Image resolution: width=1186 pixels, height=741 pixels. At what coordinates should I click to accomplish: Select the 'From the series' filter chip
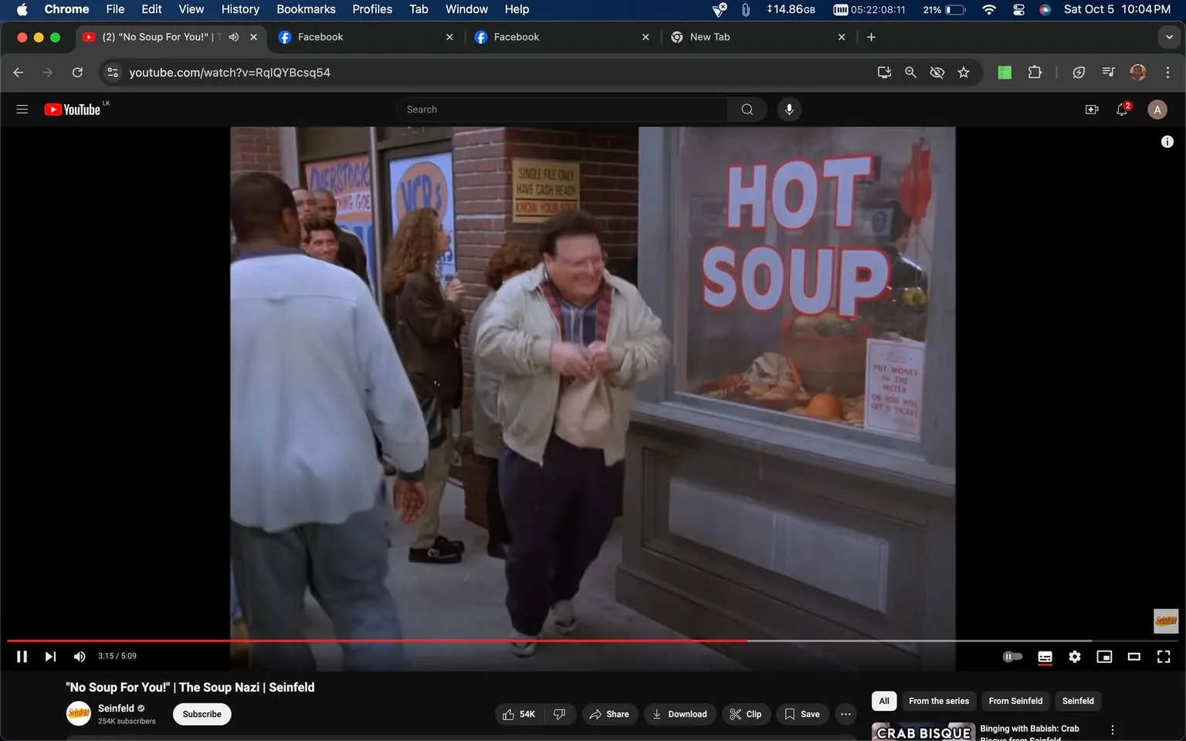point(938,701)
